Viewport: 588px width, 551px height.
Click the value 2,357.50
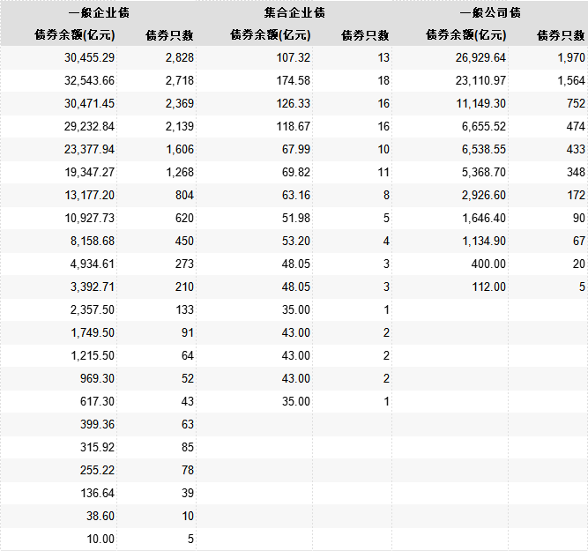coord(93,309)
